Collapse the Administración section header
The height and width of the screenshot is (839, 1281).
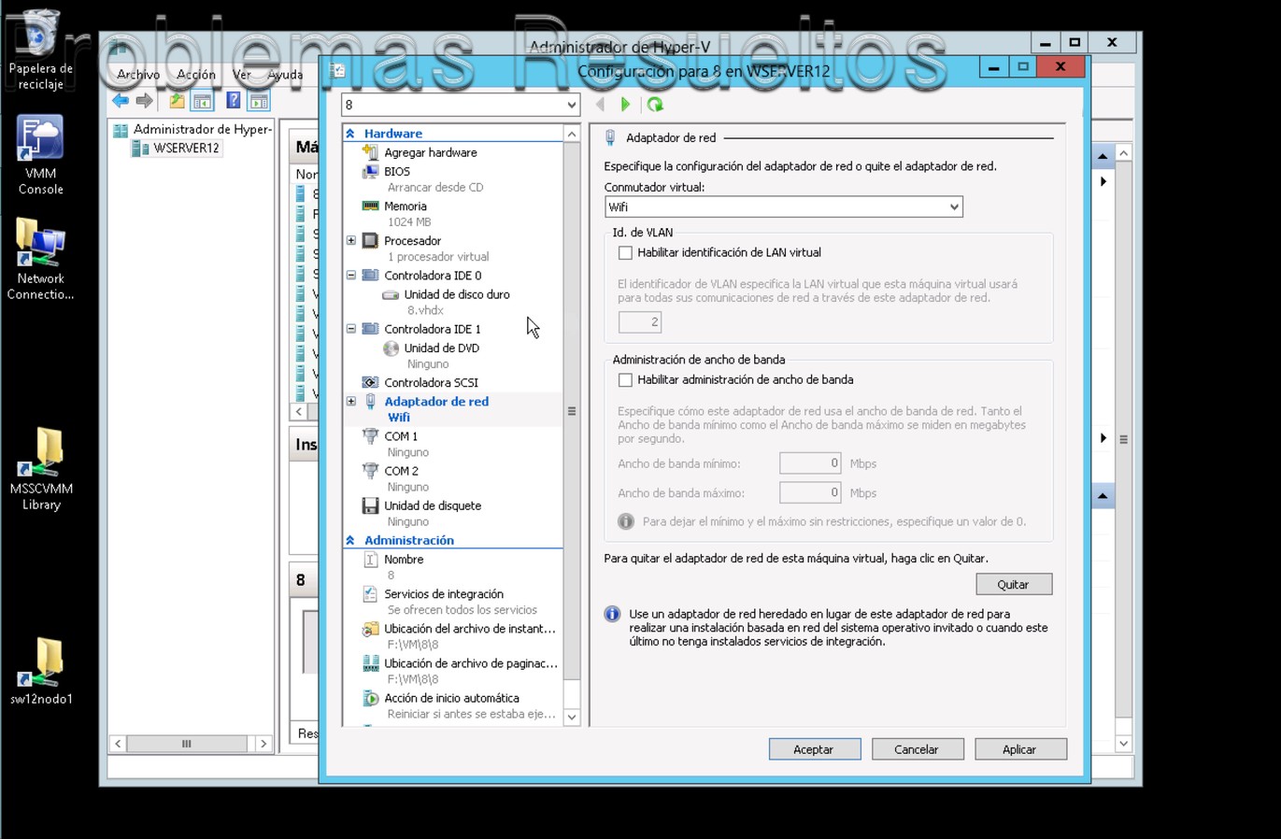[x=350, y=541]
